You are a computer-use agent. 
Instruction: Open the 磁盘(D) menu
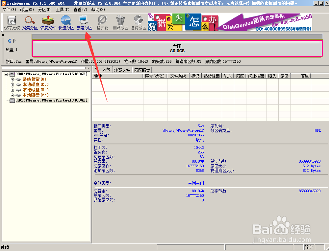tap(27, 10)
